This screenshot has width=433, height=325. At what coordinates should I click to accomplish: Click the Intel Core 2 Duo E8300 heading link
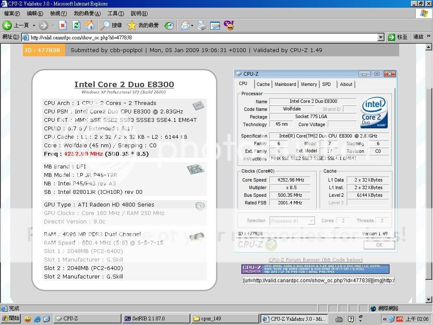click(x=124, y=85)
